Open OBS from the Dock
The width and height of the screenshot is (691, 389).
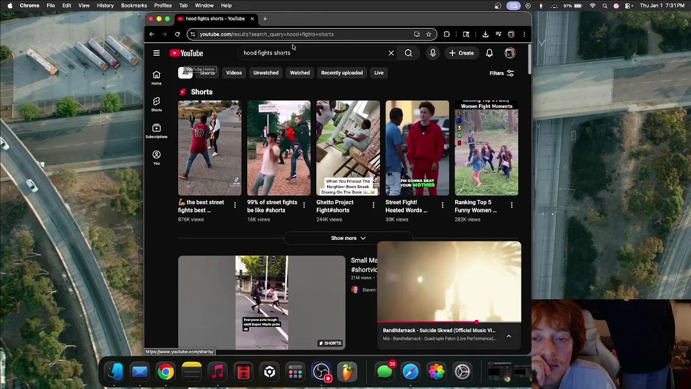coord(321,372)
